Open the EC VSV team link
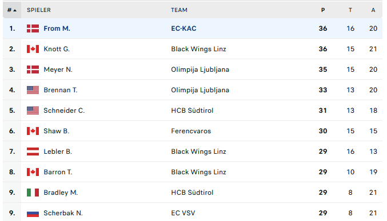 [x=183, y=213]
